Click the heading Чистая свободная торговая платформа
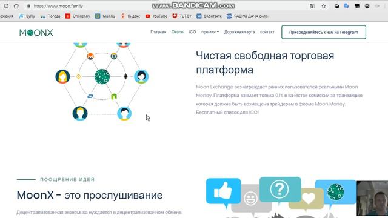388x218 pixels. (265, 62)
